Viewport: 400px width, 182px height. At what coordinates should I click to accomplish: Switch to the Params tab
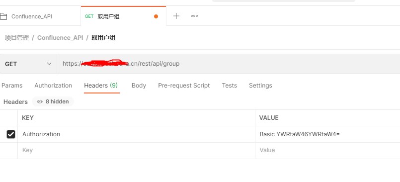tap(12, 86)
